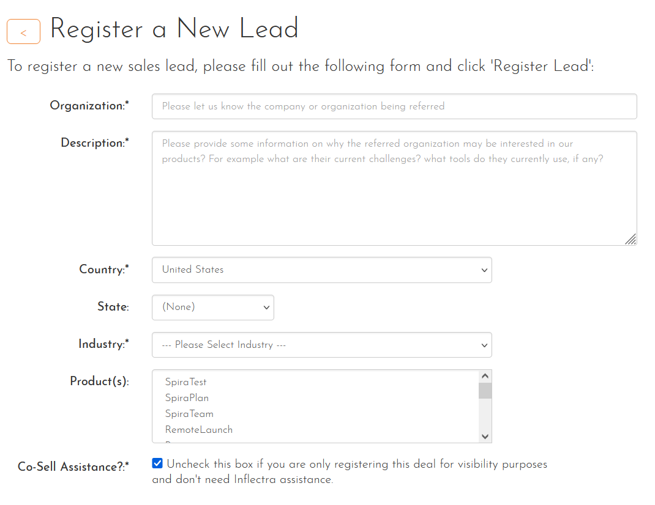Click the Organization field label

89,106
